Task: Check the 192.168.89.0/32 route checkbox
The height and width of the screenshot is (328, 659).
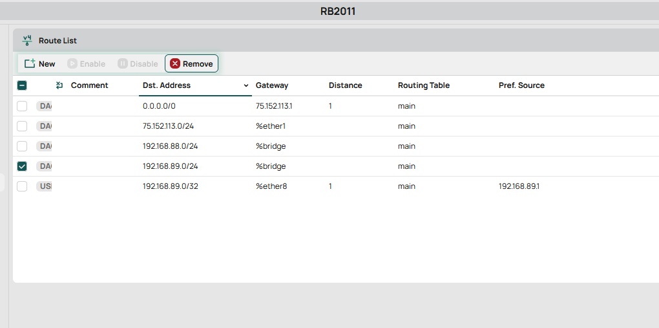Action: [22, 186]
